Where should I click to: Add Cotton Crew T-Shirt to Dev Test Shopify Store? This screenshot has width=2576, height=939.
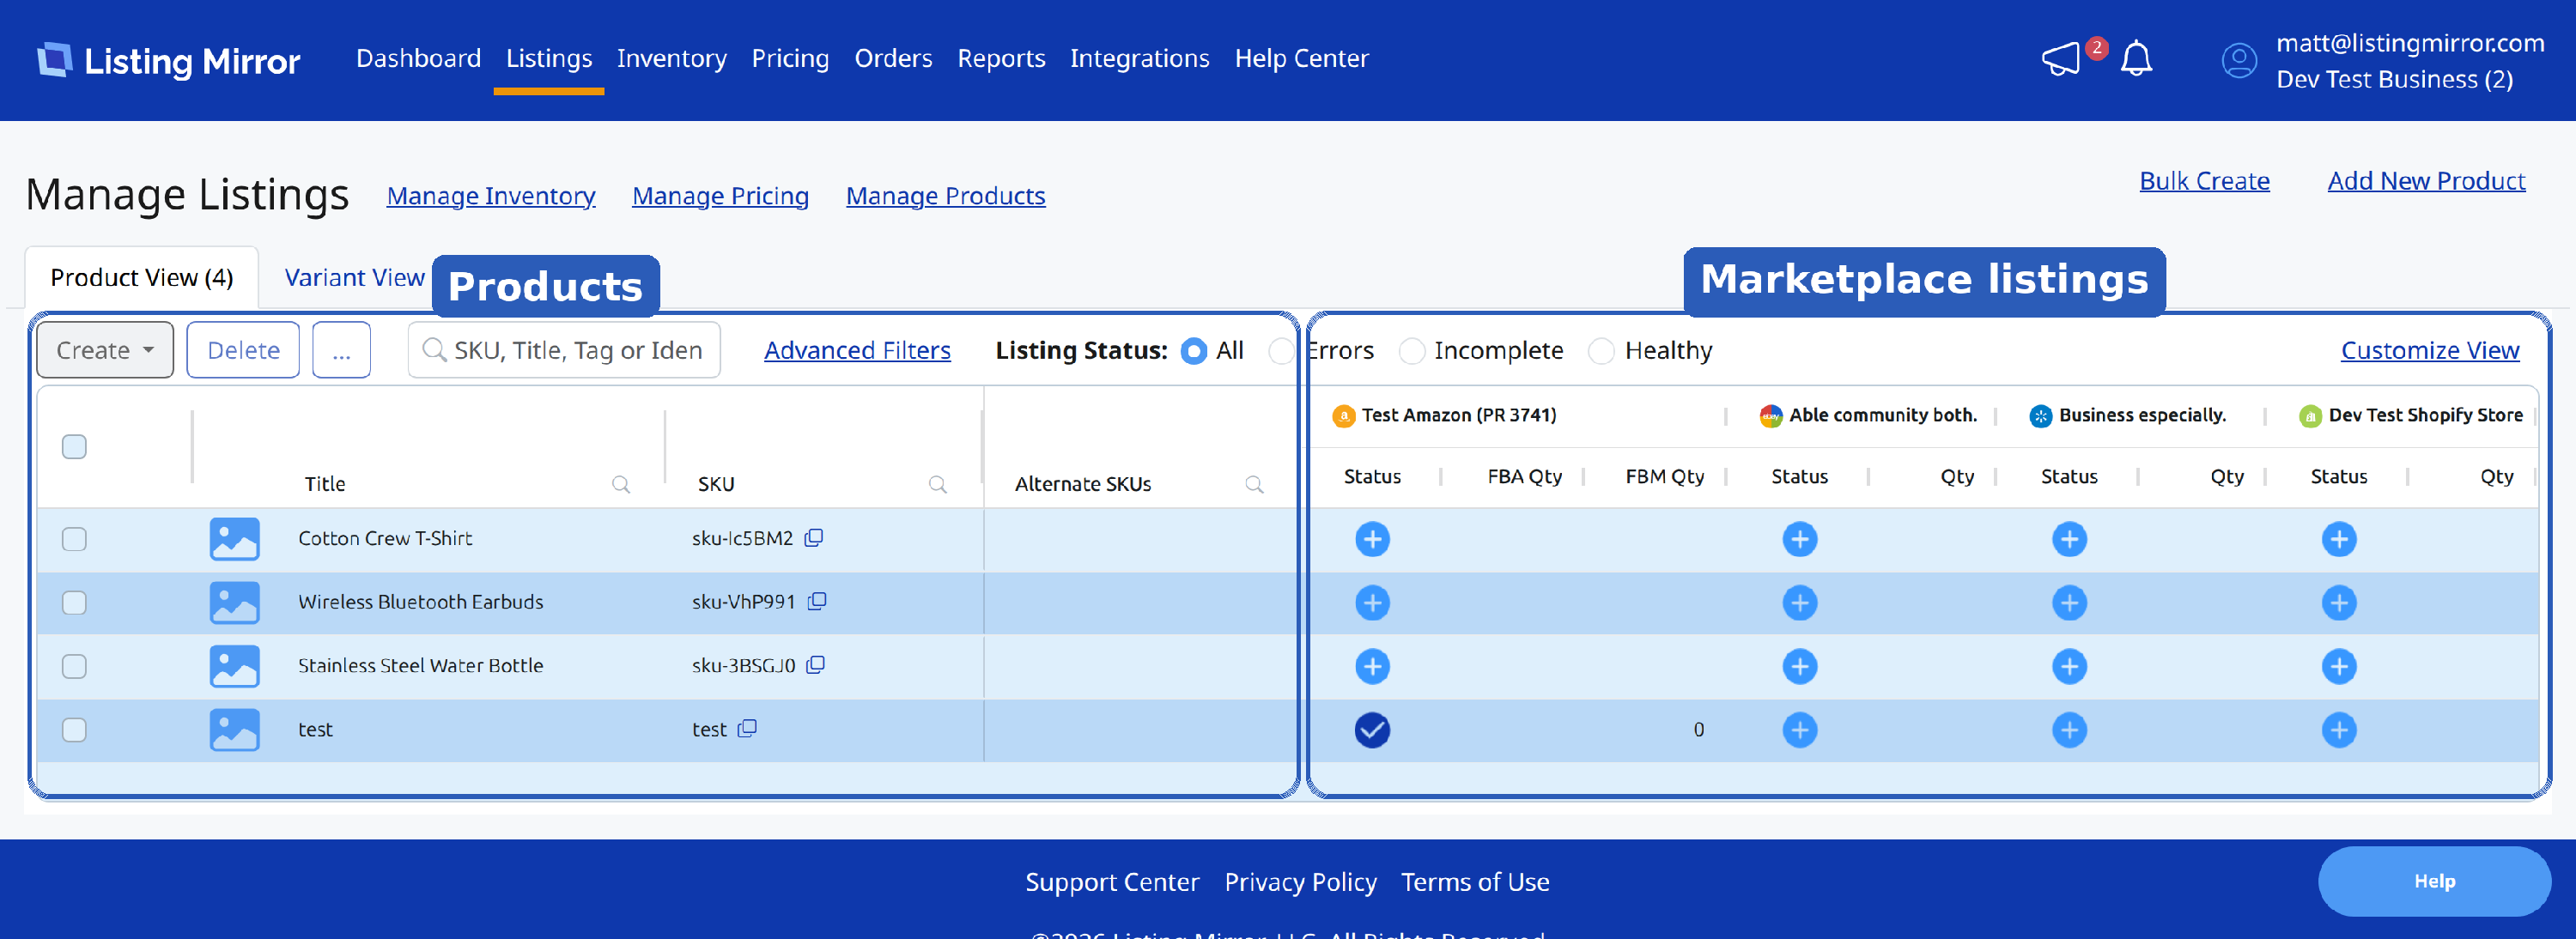pyautogui.click(x=2339, y=539)
